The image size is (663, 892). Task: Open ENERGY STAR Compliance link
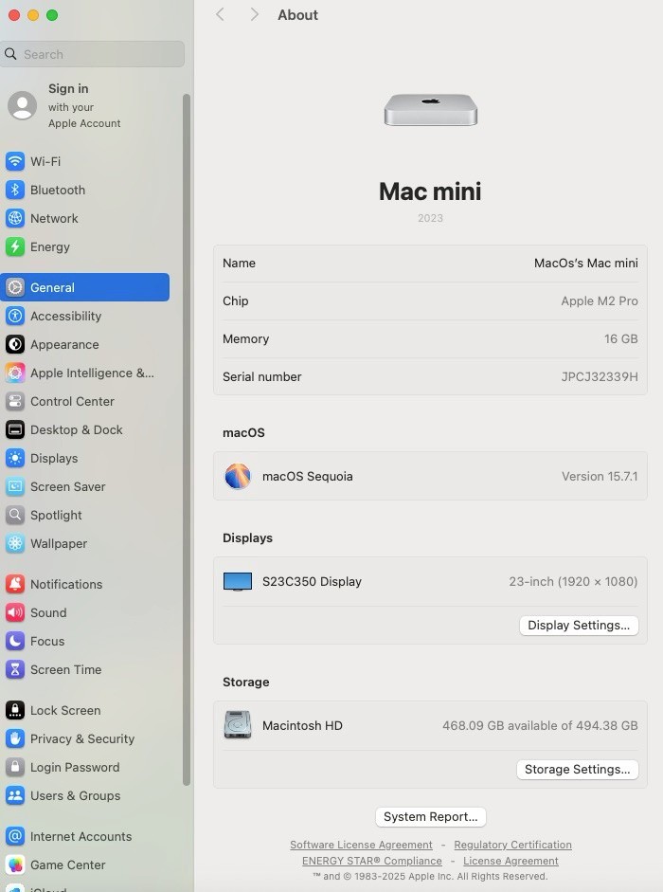[x=372, y=861]
